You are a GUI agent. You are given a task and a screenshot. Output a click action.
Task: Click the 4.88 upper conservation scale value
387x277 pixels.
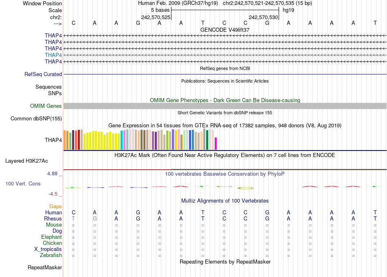tap(52, 174)
